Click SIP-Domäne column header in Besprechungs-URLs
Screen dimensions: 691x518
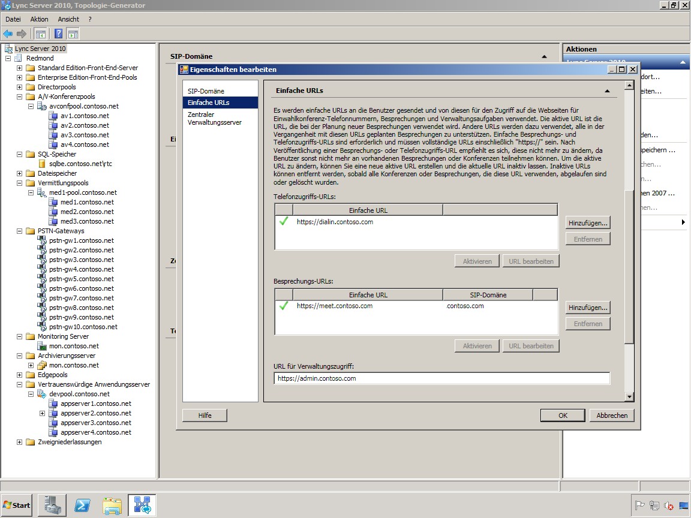click(488, 295)
